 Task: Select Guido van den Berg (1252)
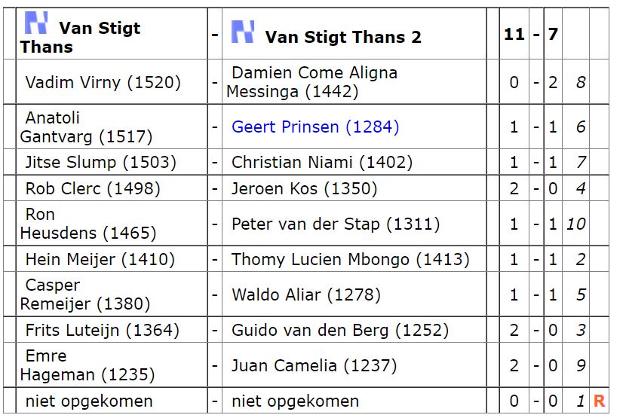[340, 330]
